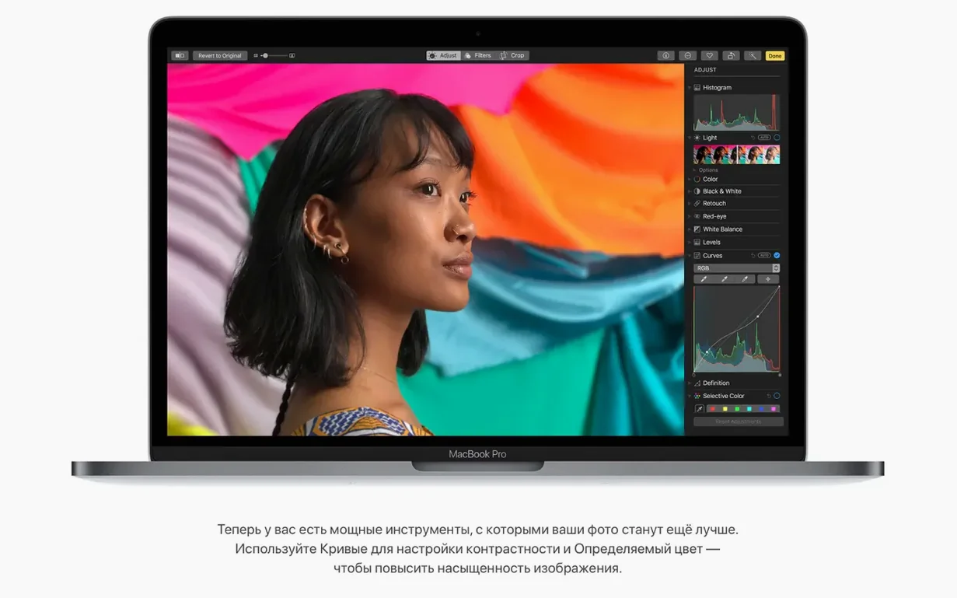Expand the Color section
This screenshot has height=598, width=957.
690,179
